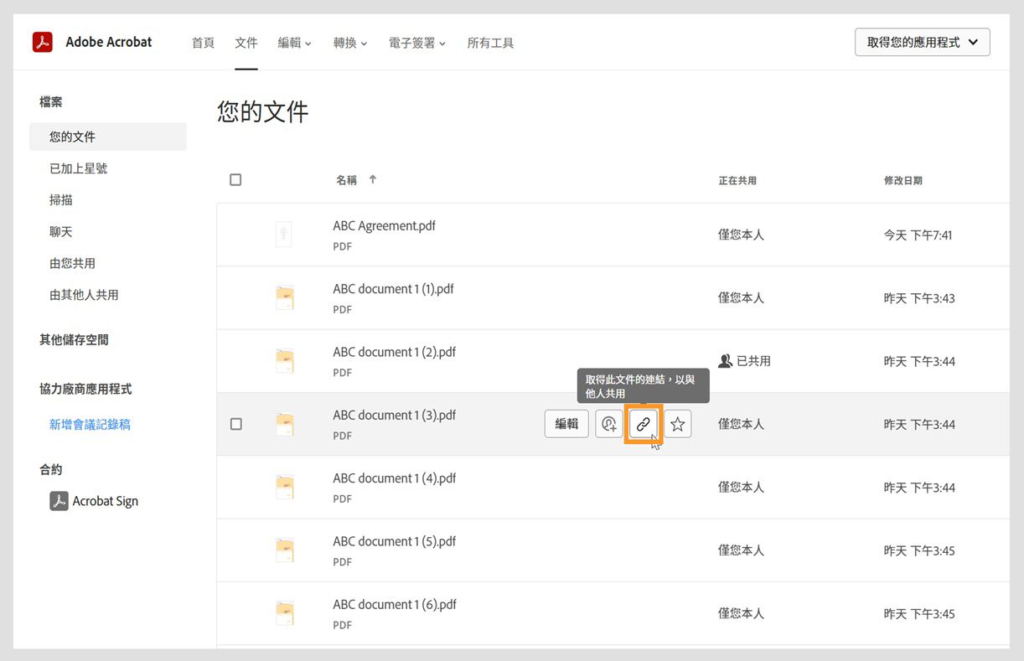Click the 編輯 button on the highlighted row
This screenshot has height=661, width=1024.
tap(566, 424)
